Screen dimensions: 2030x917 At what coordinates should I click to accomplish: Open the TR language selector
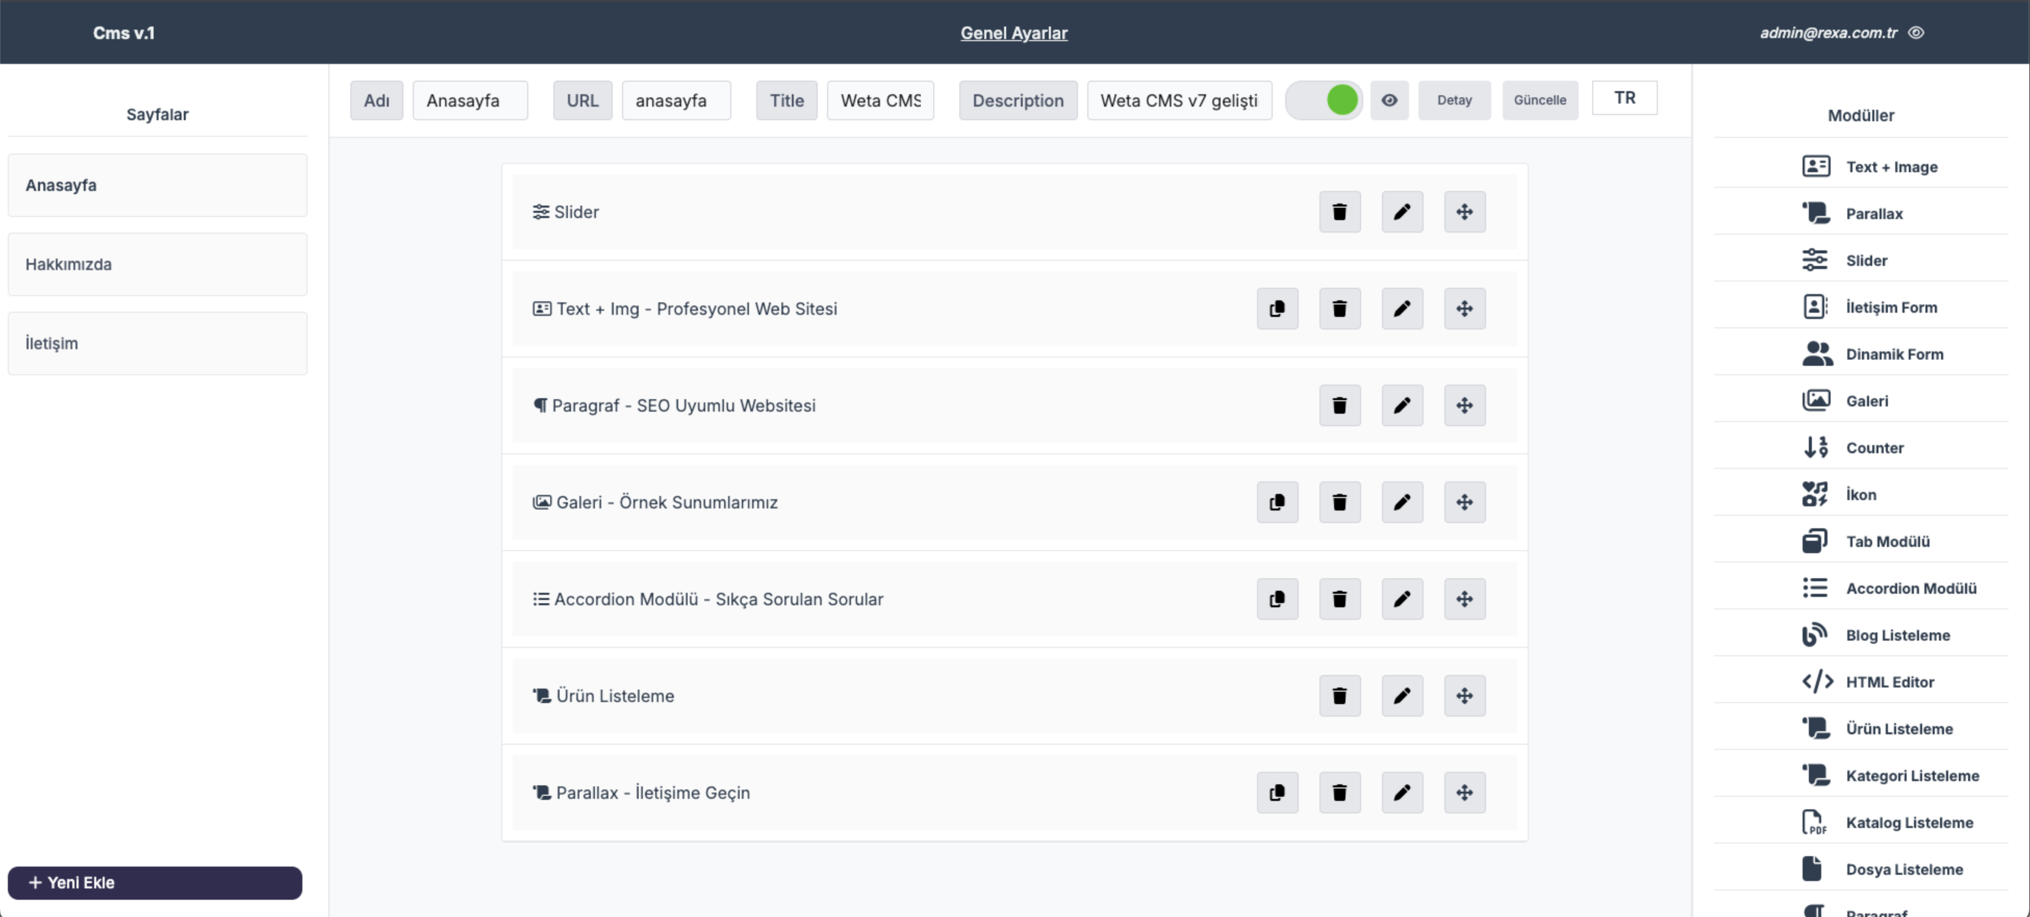pos(1624,98)
